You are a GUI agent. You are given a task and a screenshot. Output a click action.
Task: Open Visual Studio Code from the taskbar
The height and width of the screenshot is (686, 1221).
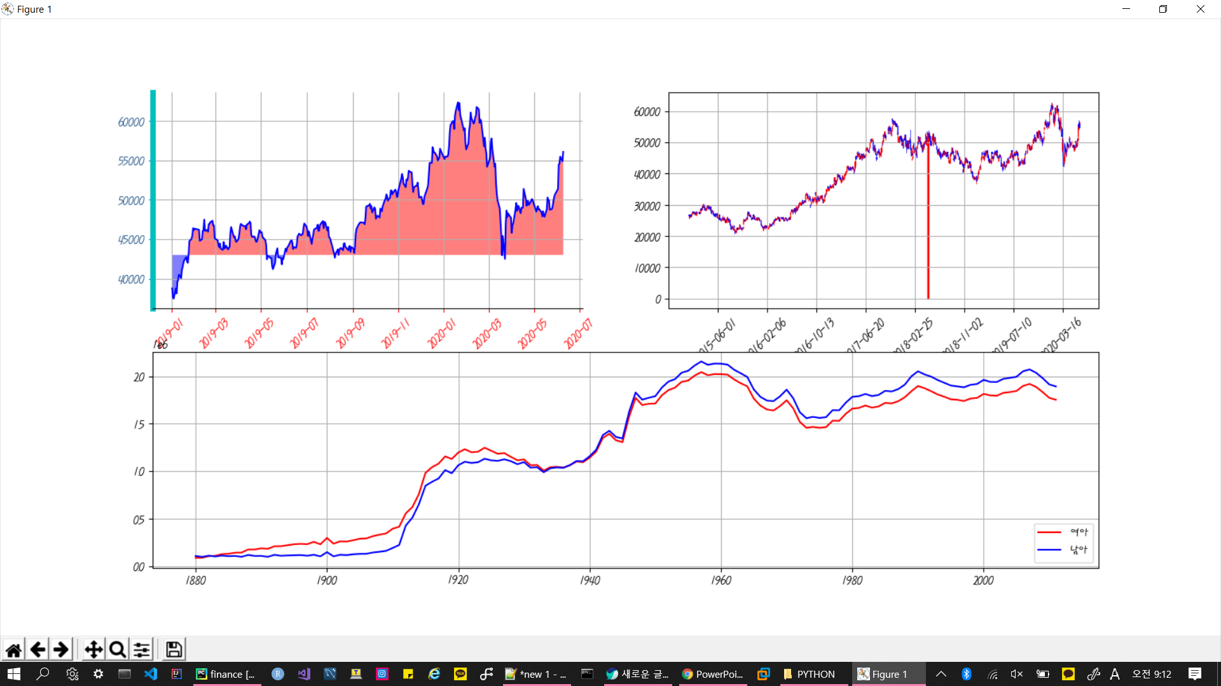151,674
